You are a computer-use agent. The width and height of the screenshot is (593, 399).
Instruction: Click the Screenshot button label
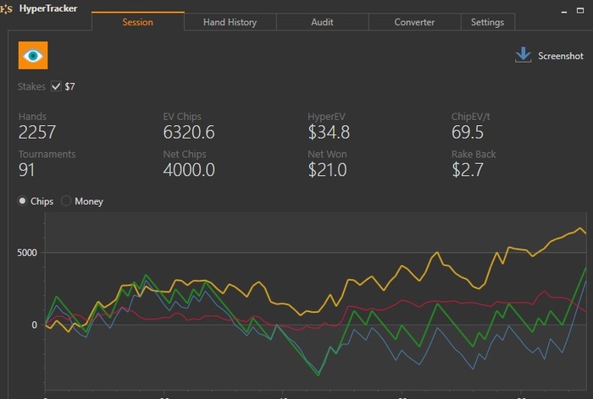pos(561,56)
